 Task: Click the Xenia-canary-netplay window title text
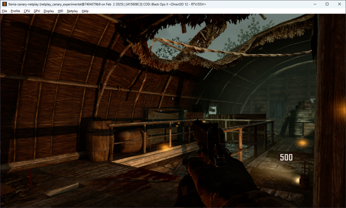[x=107, y=4]
